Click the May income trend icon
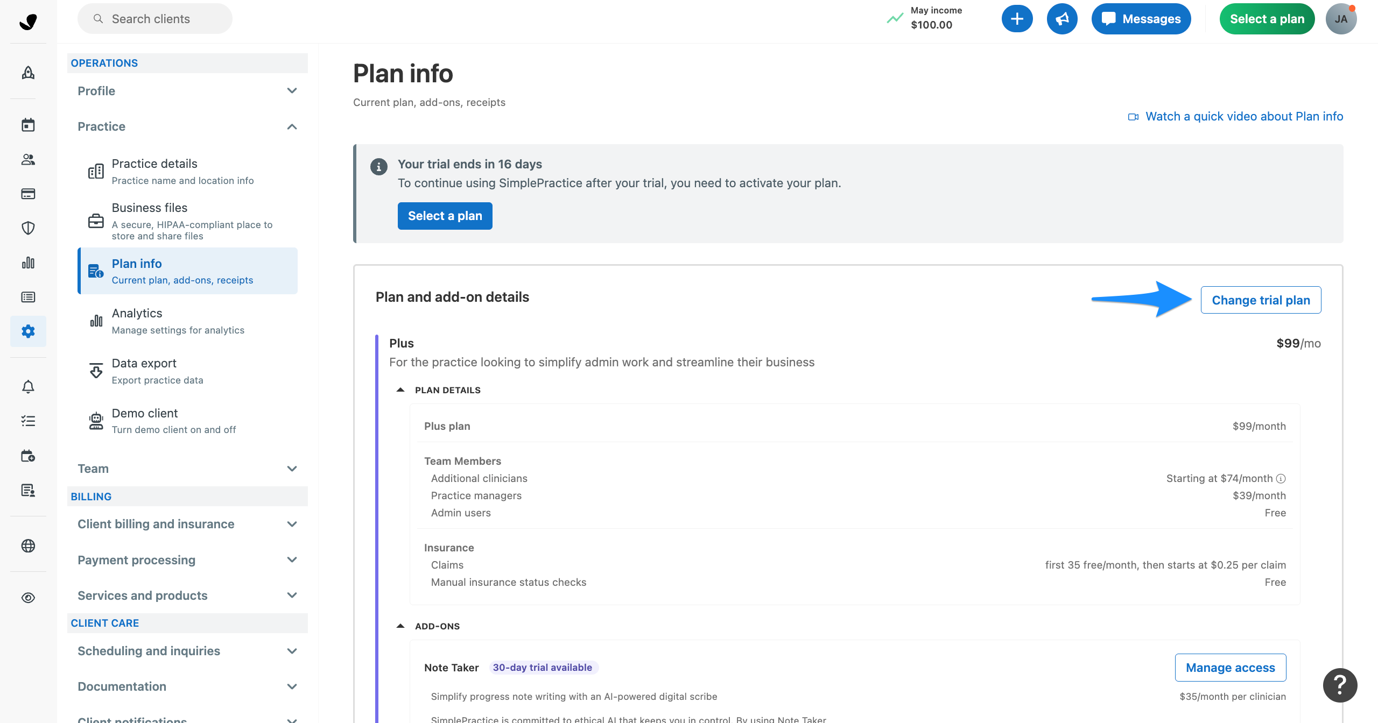 pyautogui.click(x=895, y=18)
